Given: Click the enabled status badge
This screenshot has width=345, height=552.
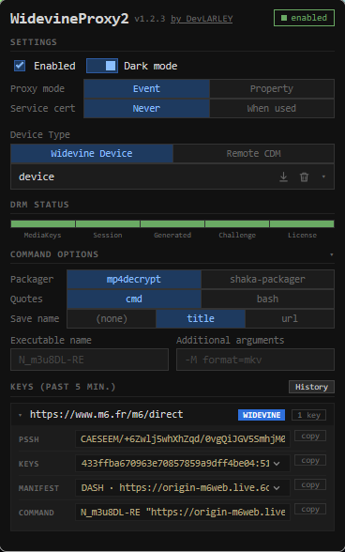Looking at the screenshot, I should tap(304, 18).
